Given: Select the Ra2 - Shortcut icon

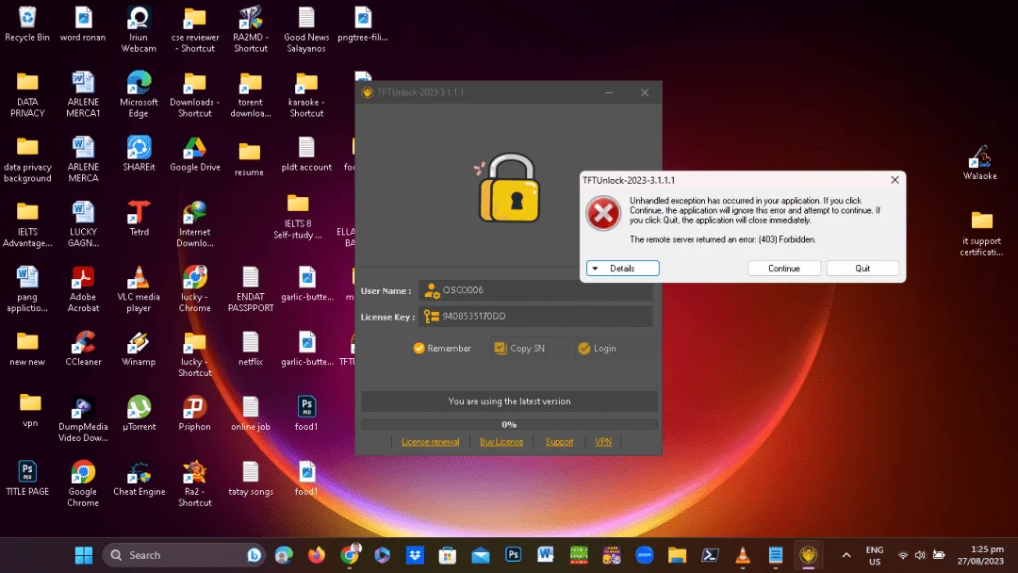Looking at the screenshot, I should click(195, 483).
